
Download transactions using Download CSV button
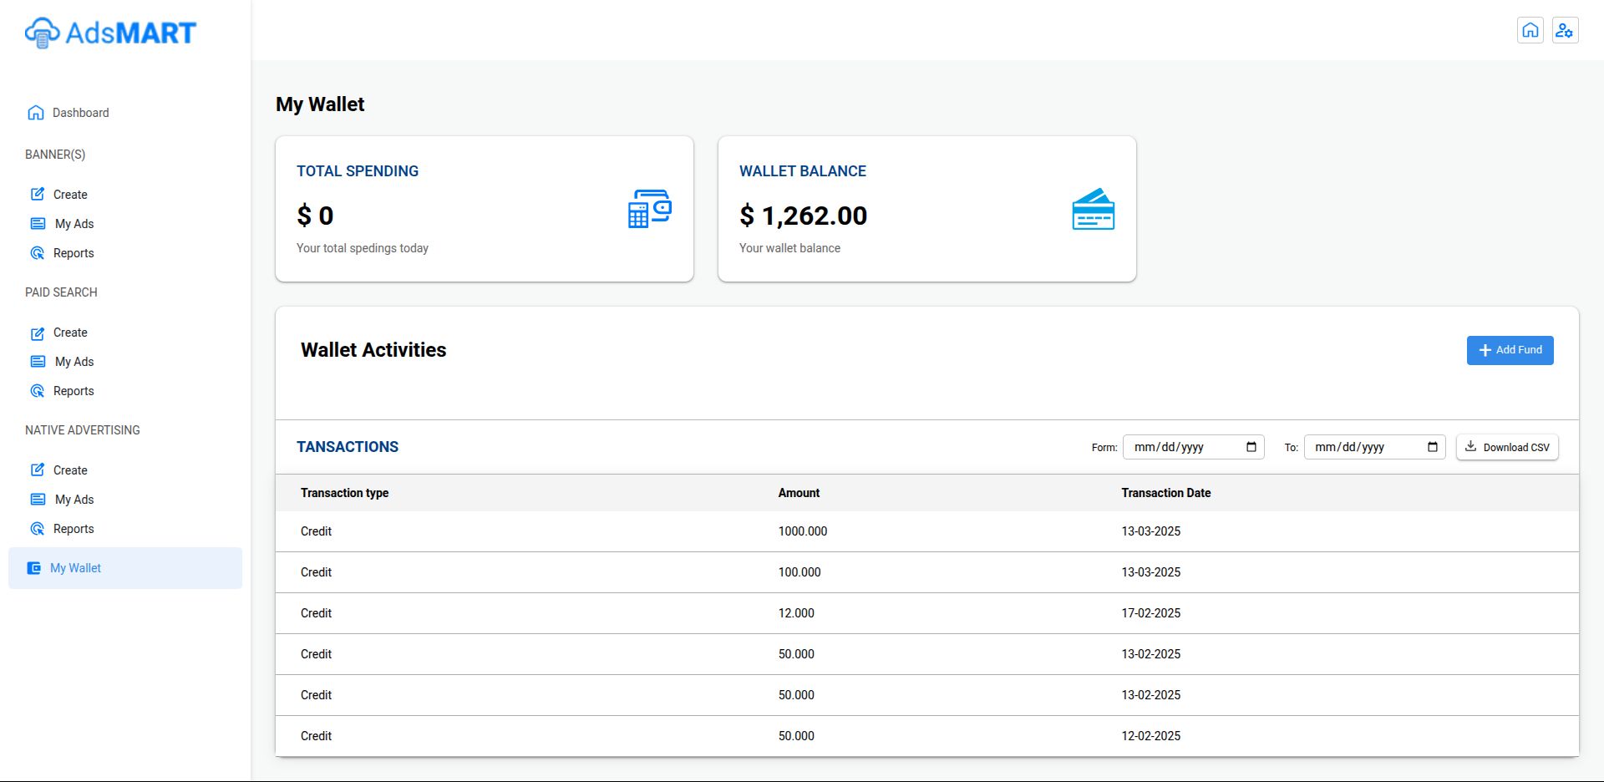1507,447
